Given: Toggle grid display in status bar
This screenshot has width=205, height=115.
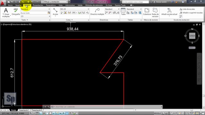Looking at the screenshot, I should (37, 113).
